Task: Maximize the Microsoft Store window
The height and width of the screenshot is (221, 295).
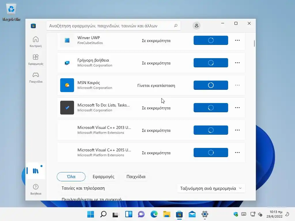Action: 236,23
